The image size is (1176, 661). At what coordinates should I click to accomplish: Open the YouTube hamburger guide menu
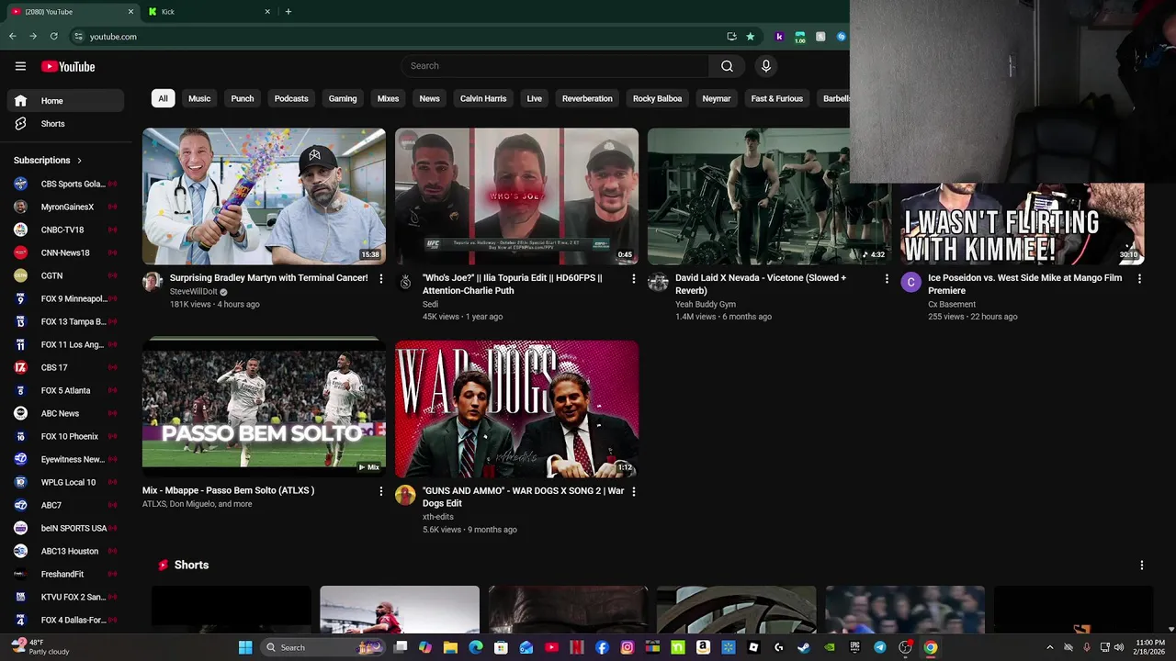coord(20,66)
